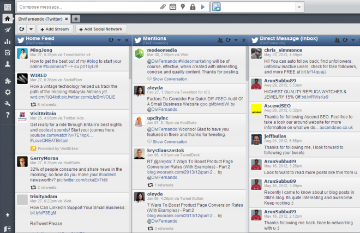
Task: Click the 2 retweets count on GerryMoran tweet
Action: click(46, 188)
